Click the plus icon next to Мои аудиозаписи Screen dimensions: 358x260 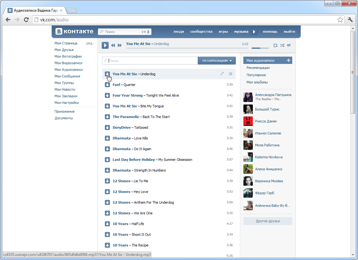pyautogui.click(x=288, y=60)
